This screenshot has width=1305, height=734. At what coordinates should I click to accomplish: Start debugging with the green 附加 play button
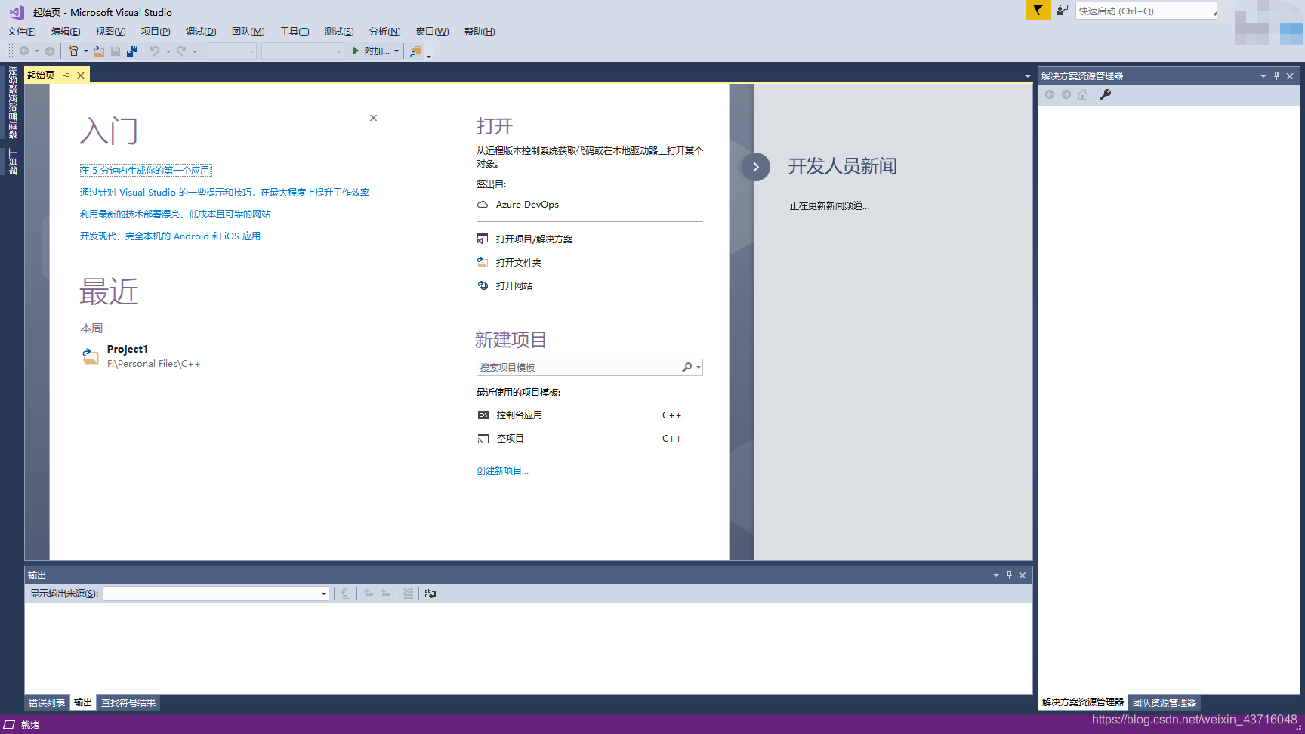pyautogui.click(x=371, y=51)
